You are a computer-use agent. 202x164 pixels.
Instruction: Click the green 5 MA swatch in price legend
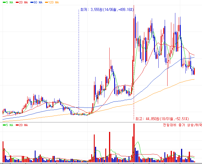coord(4,3)
